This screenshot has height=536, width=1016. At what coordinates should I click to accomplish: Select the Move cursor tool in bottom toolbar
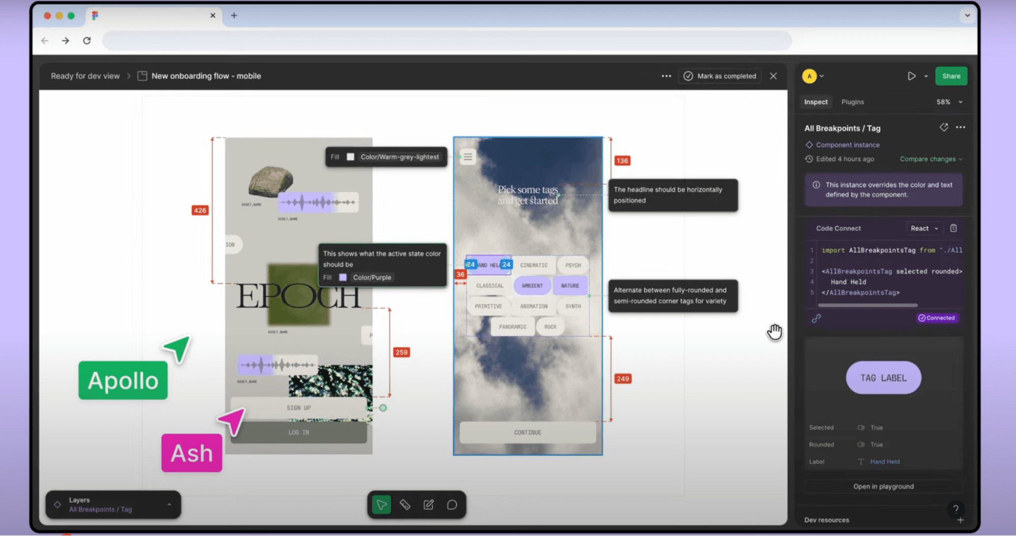click(x=381, y=505)
